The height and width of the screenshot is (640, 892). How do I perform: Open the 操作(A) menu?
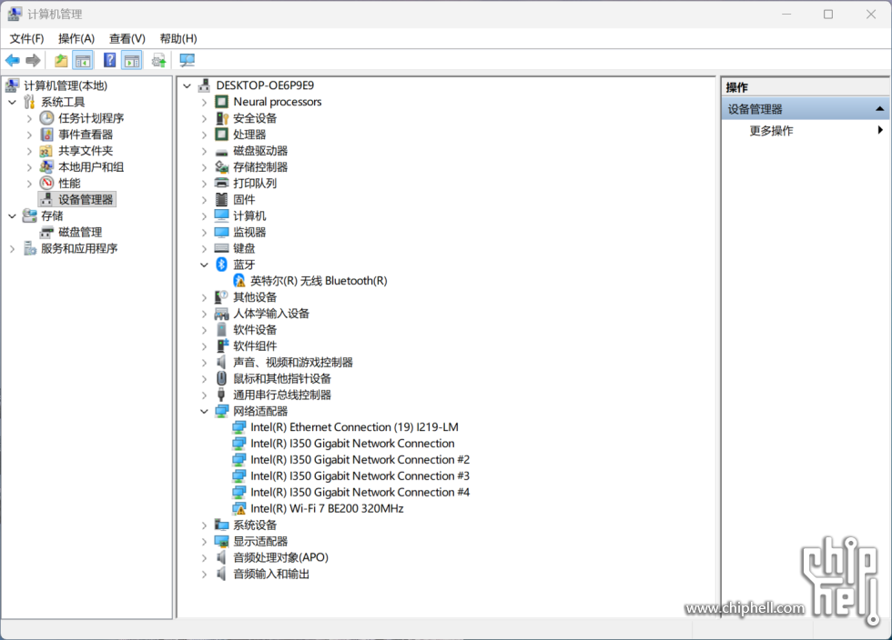pos(76,38)
